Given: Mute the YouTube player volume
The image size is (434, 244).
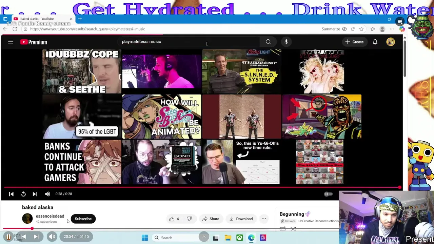Looking at the screenshot, I should (47, 194).
